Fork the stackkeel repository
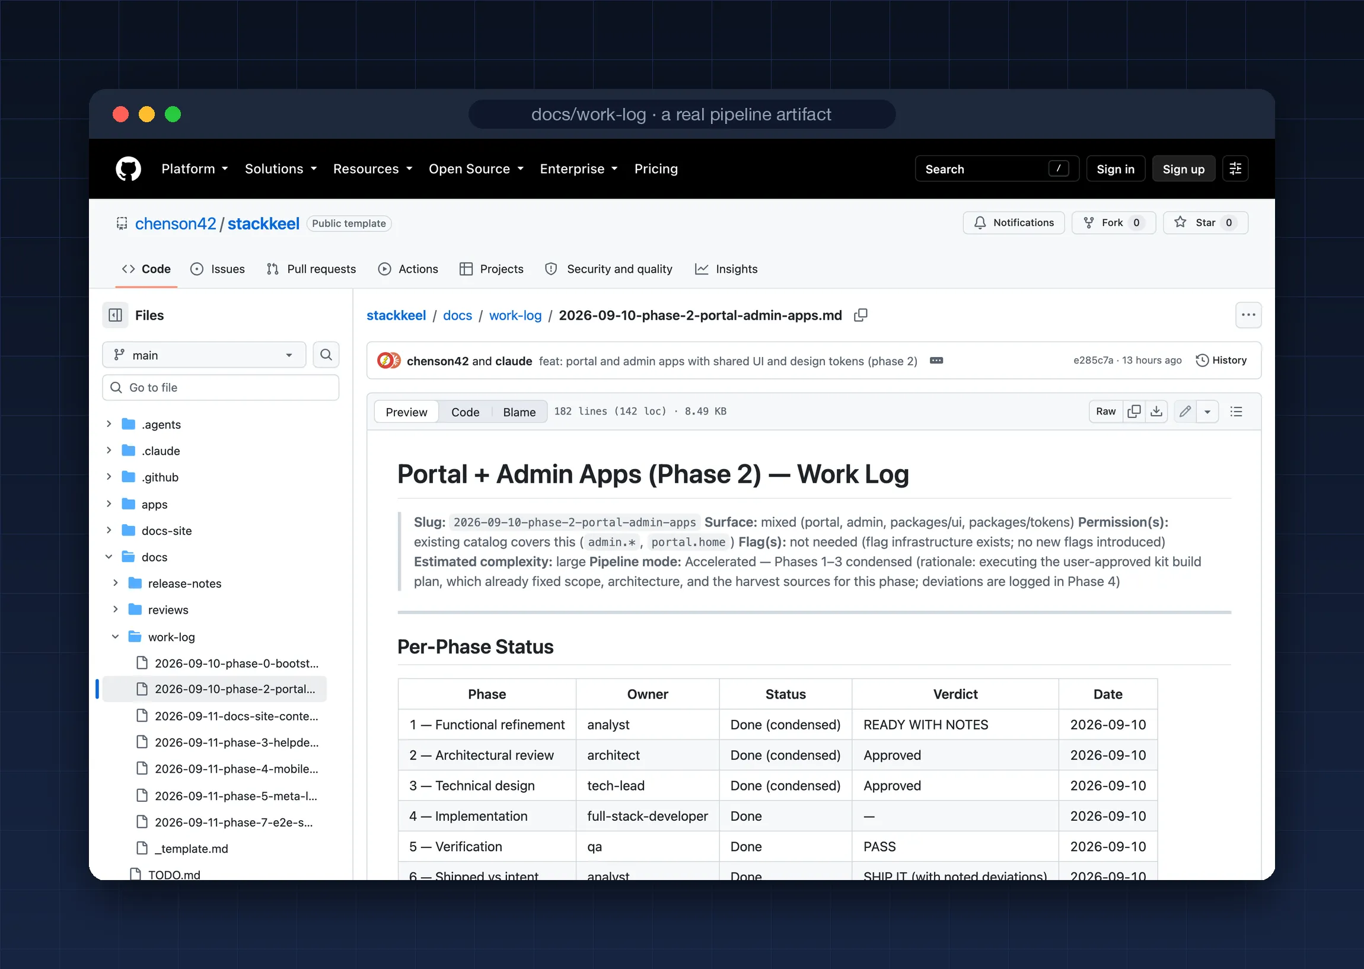Viewport: 1364px width, 969px height. tap(1113, 222)
